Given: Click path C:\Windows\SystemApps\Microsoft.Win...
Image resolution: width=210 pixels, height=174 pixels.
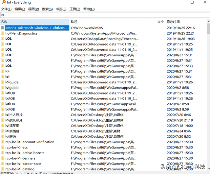Looking at the screenshot, I should pyautogui.click(x=104, y=33).
